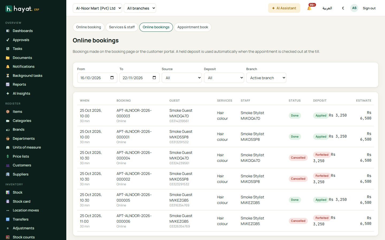Open the All branches dropdown
This screenshot has width=385, height=240.
tap(140, 8)
